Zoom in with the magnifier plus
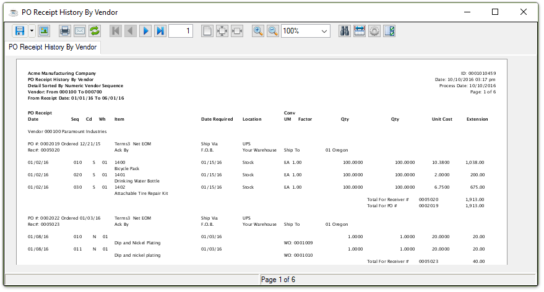Screen dimensions: 544x292 click(258, 31)
